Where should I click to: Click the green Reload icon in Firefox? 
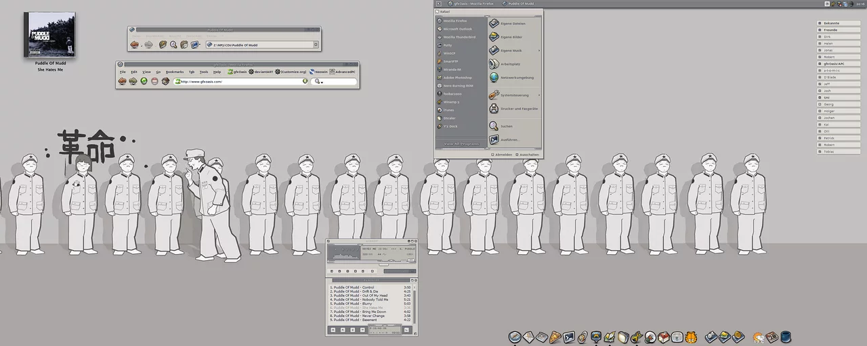(144, 81)
